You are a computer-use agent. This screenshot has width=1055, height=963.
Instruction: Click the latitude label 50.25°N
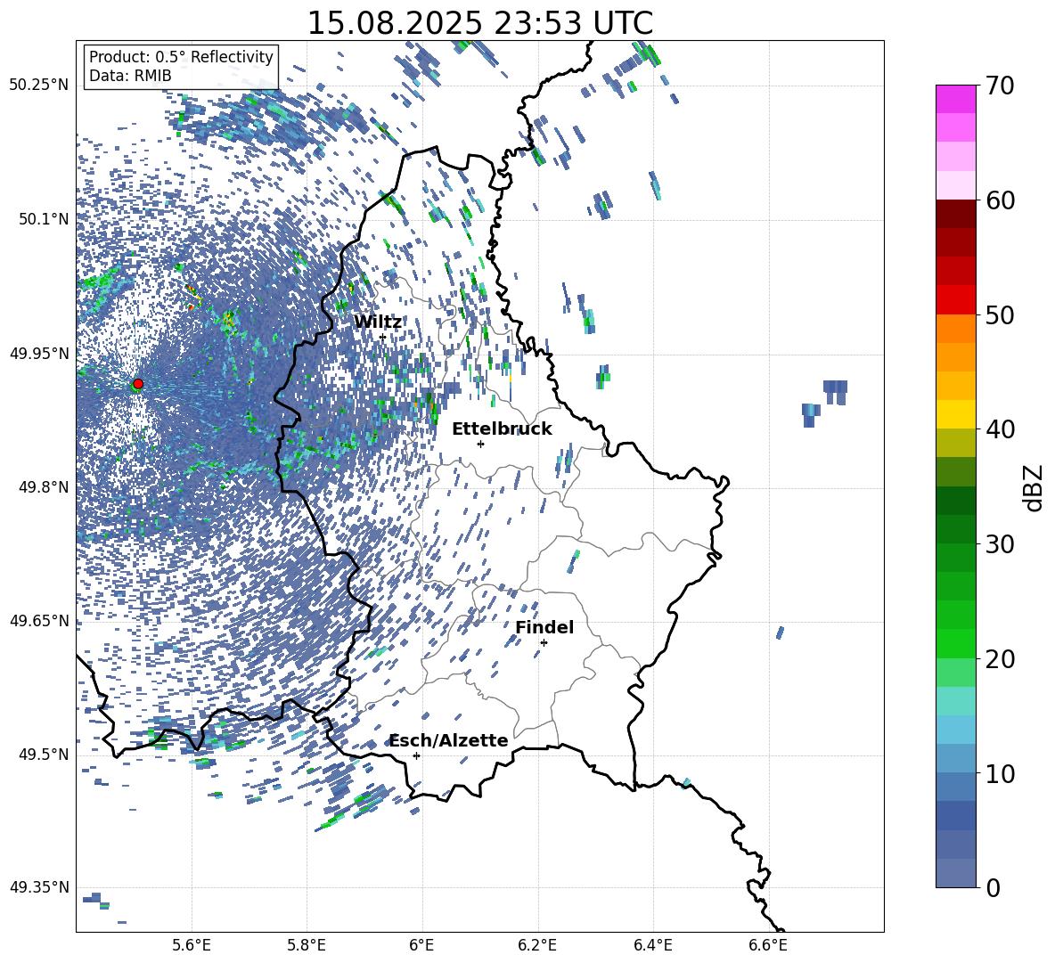tap(38, 86)
